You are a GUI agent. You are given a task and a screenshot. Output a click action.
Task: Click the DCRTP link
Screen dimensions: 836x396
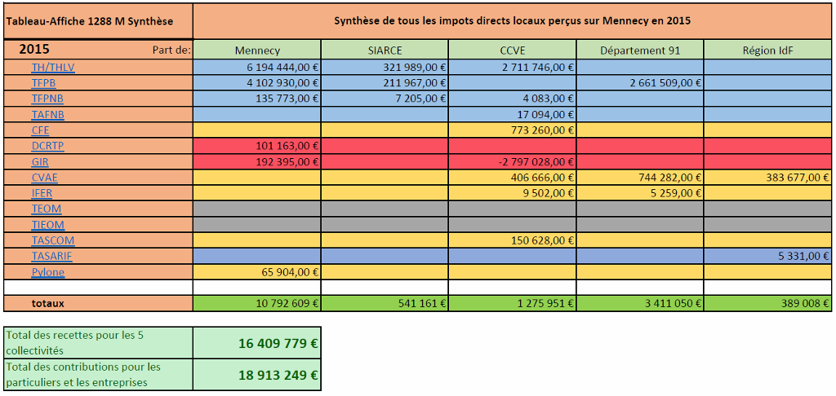(x=47, y=146)
